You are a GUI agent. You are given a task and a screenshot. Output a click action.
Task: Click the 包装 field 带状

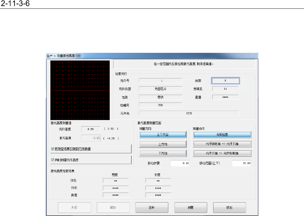coord(160,97)
